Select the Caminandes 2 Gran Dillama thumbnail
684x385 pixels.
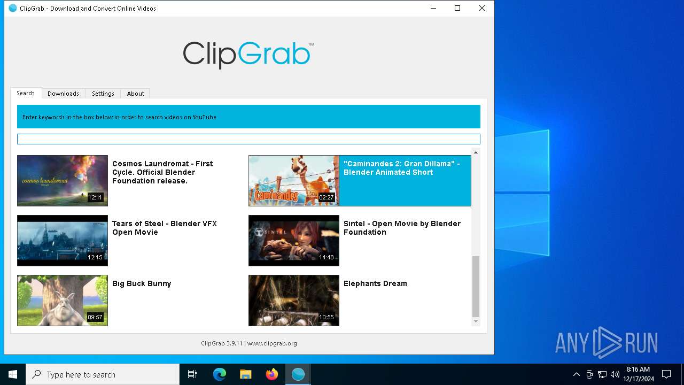[x=294, y=181]
